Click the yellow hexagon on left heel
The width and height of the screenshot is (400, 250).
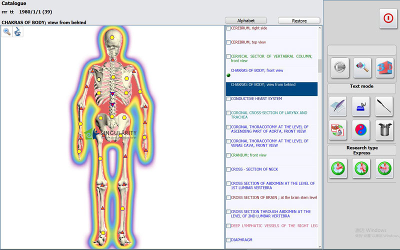coord(103,232)
